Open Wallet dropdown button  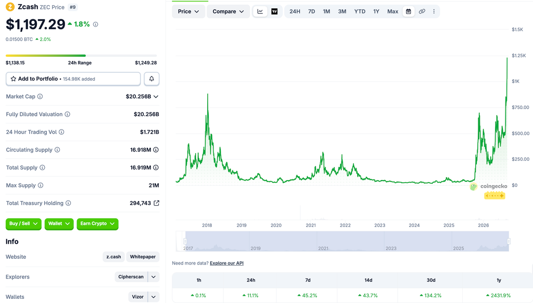(x=59, y=224)
